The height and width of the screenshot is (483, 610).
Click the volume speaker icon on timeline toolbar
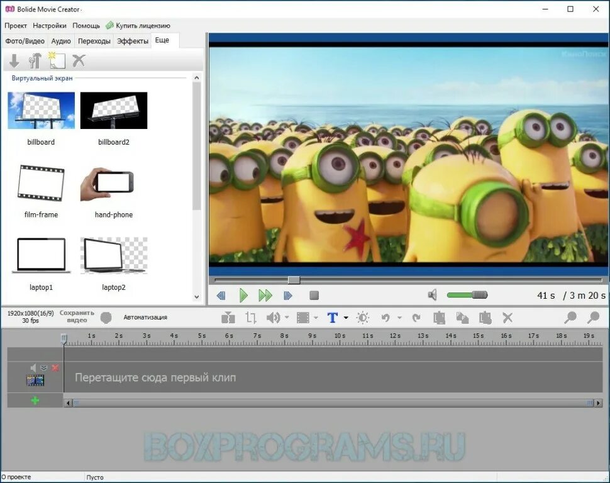click(274, 318)
